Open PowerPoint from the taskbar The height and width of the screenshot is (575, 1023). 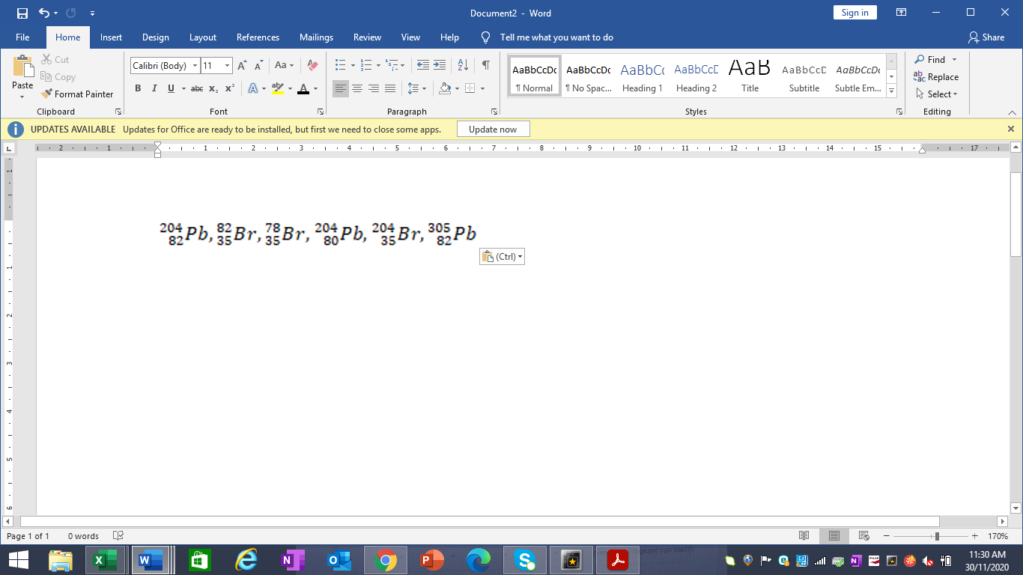coord(432,560)
